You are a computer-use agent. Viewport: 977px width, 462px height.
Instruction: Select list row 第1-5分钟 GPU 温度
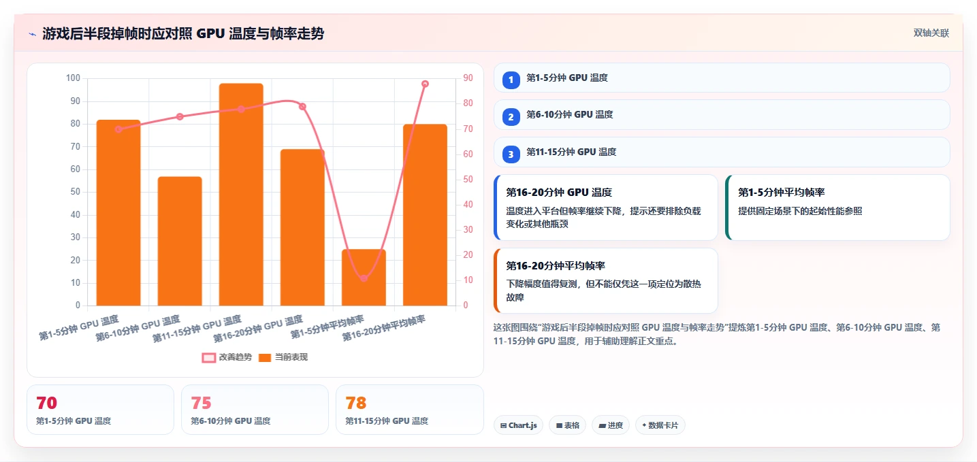(x=721, y=78)
